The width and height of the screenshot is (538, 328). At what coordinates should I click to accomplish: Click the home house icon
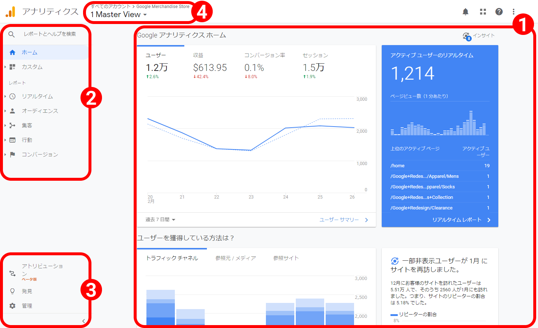(x=12, y=52)
